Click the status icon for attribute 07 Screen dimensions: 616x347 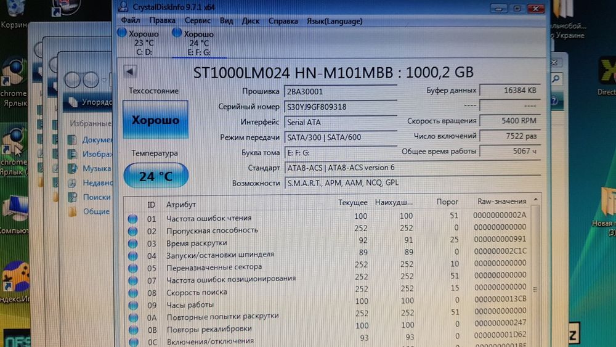(133, 280)
